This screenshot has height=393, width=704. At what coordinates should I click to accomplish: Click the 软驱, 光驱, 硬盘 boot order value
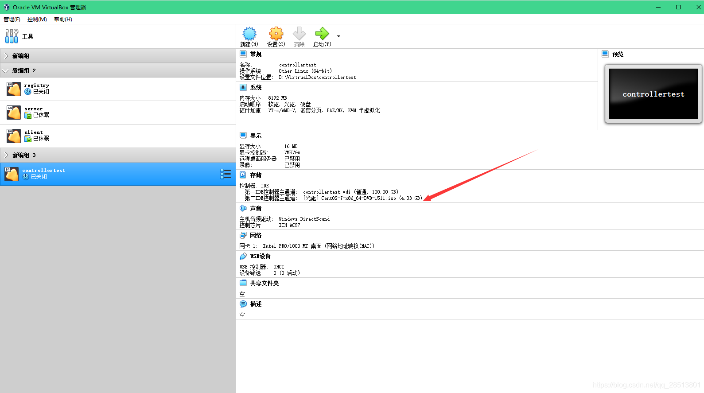[289, 104]
